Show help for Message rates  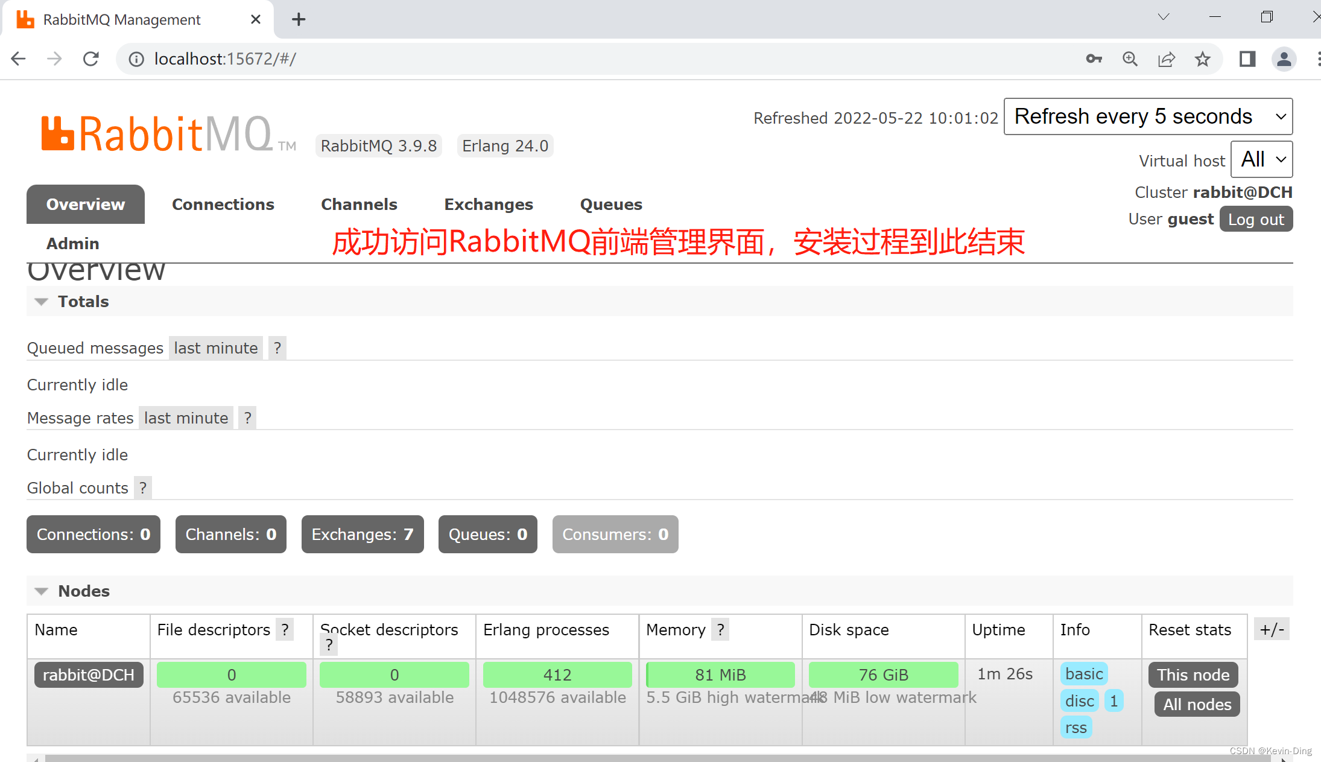pos(247,418)
